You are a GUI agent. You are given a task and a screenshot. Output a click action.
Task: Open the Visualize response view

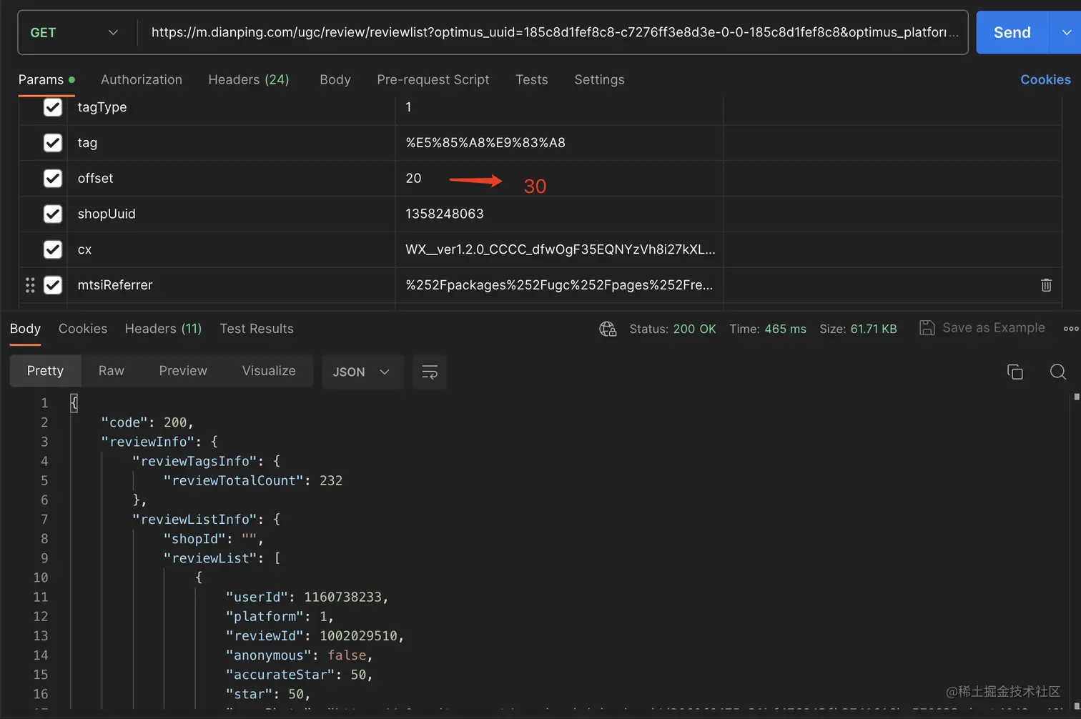(269, 371)
